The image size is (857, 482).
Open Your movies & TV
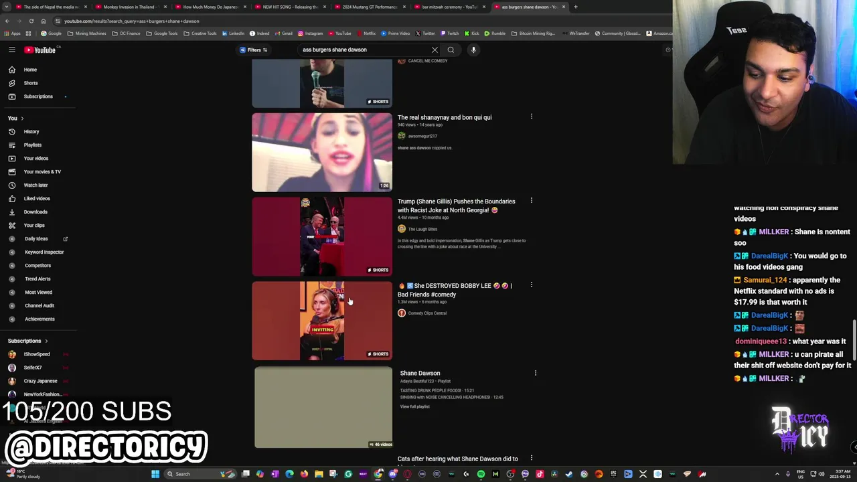[x=42, y=172]
